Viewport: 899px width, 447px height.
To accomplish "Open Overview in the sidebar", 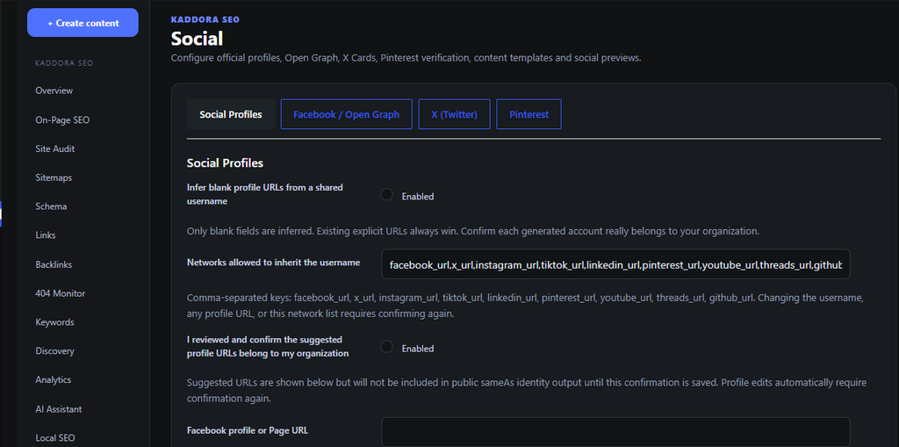I will pos(54,90).
